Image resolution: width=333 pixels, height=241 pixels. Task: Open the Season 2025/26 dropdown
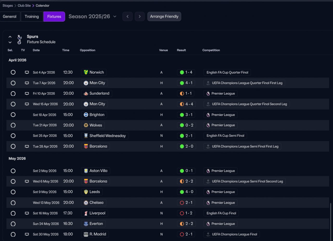click(x=92, y=16)
